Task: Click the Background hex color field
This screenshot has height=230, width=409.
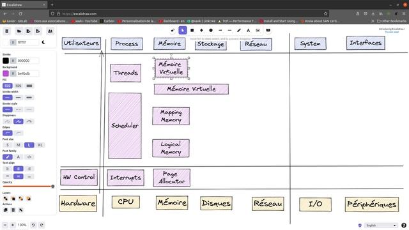Action: coord(27,73)
